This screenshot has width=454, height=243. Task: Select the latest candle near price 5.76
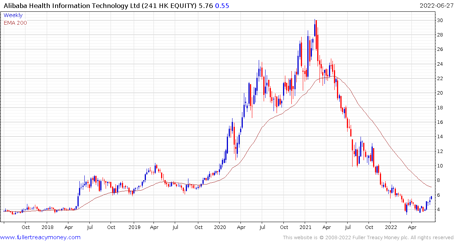[432, 197]
